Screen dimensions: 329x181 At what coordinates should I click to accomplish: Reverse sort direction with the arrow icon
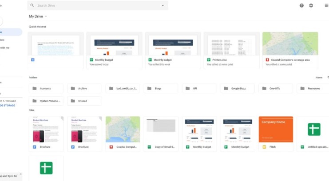coord(328,77)
